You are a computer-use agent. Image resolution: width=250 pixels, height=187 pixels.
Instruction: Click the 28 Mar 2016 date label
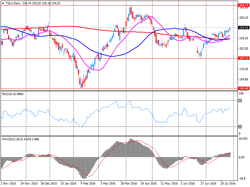click(x=129, y=184)
